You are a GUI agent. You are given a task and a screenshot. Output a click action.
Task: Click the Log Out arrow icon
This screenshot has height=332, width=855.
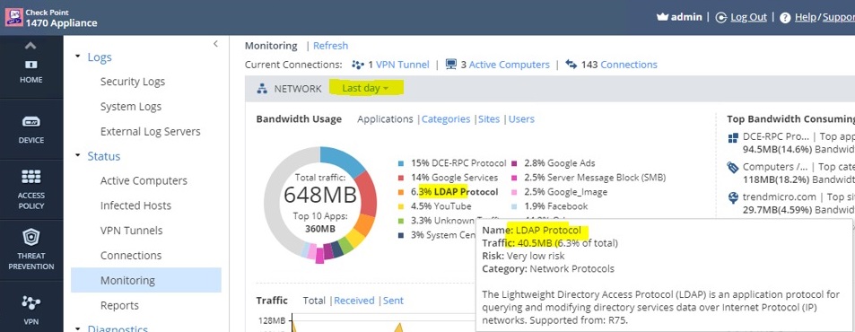click(721, 17)
